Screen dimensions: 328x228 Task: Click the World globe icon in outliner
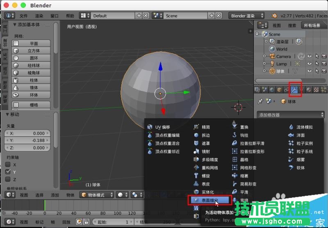click(x=272, y=49)
